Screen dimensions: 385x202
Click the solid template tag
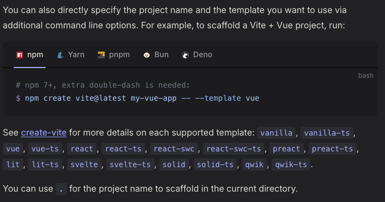174,164
